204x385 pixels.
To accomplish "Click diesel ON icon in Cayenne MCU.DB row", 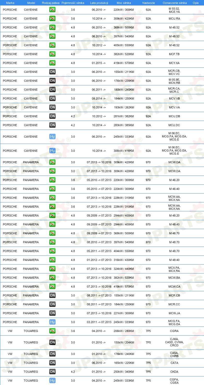I will (52, 116).
